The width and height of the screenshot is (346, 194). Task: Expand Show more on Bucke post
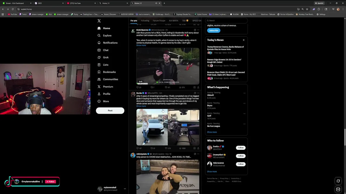(141, 106)
